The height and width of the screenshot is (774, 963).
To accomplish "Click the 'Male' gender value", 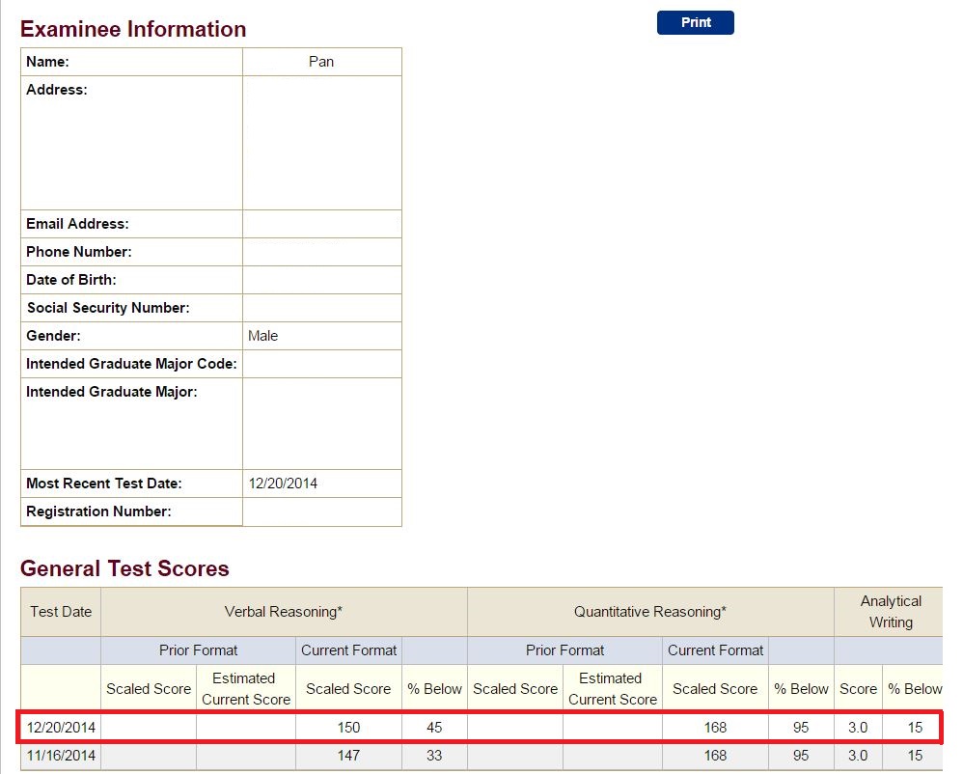I will pos(262,336).
